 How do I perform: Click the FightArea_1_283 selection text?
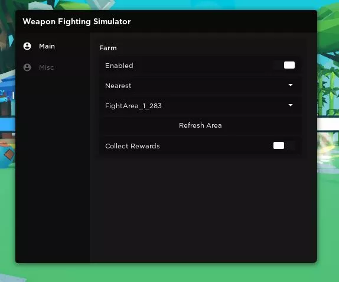[x=133, y=106]
